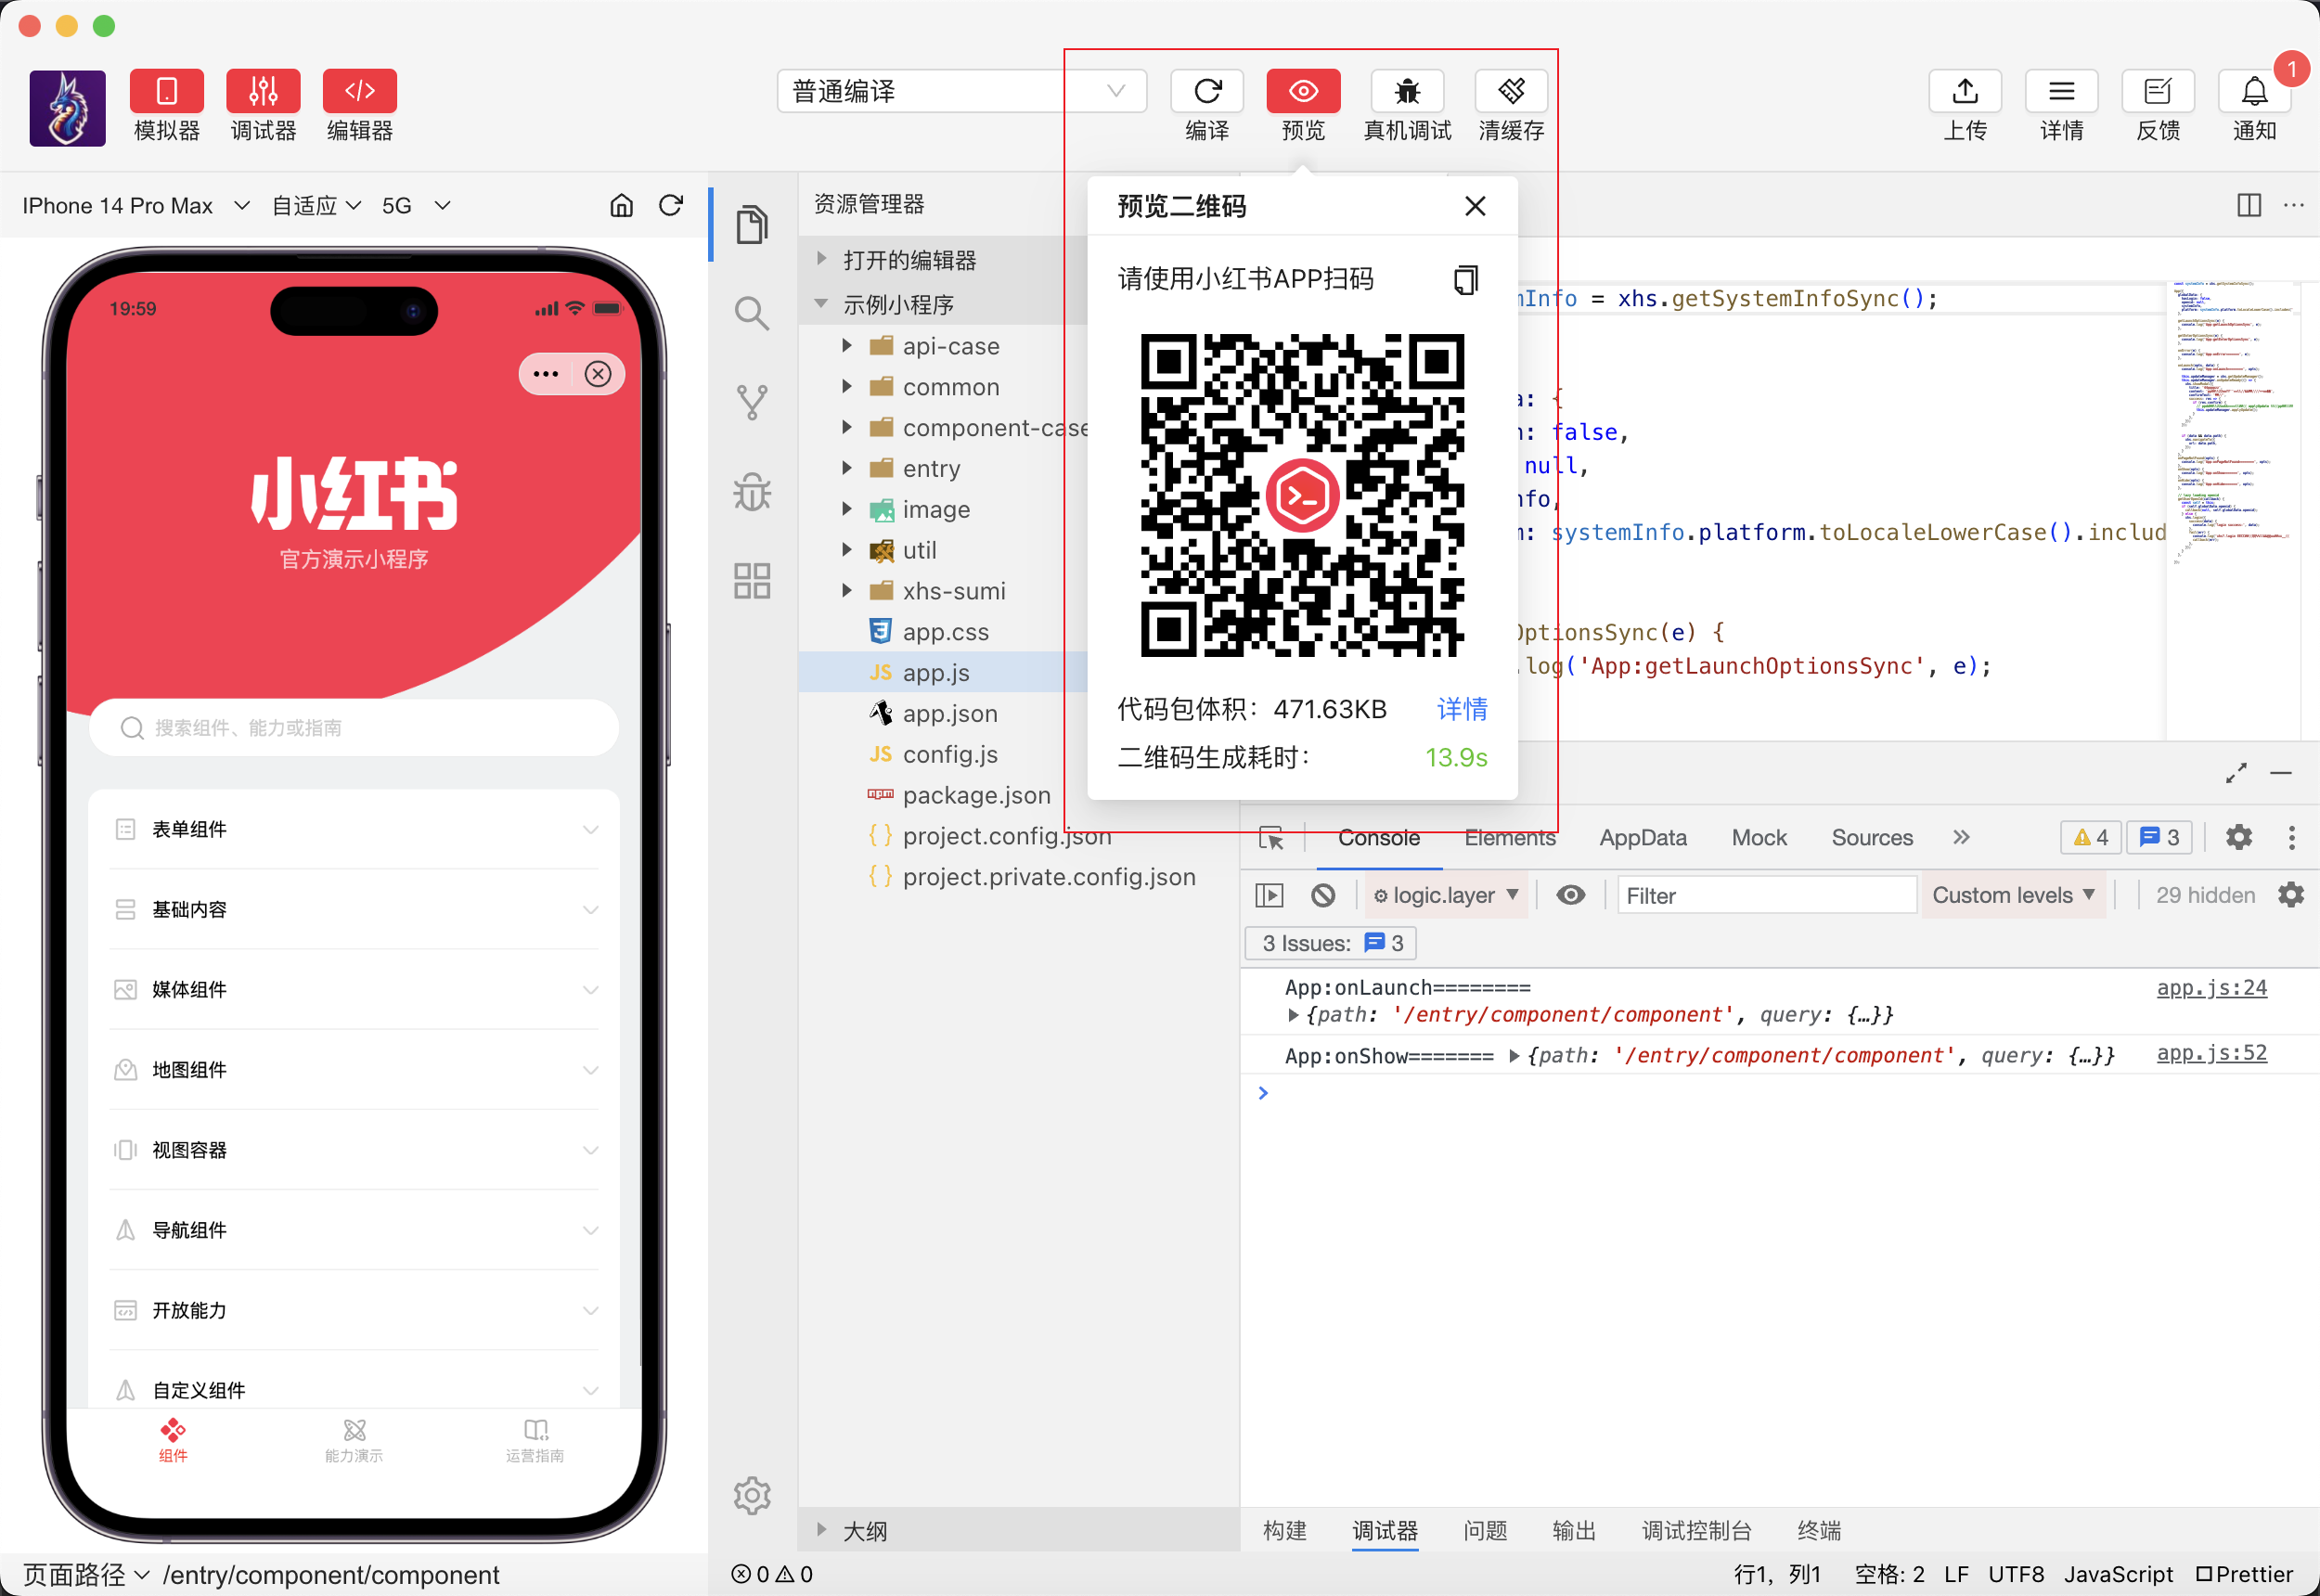Click the 清缓存 clear cache icon

(x=1511, y=92)
